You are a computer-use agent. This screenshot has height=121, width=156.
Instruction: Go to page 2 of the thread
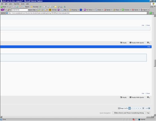(132, 108)
